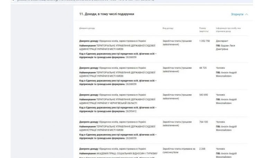266x158 pixels.
Task: Select Анохін Андрій Миколайович in 764 100 row
Action: click(x=226, y=128)
